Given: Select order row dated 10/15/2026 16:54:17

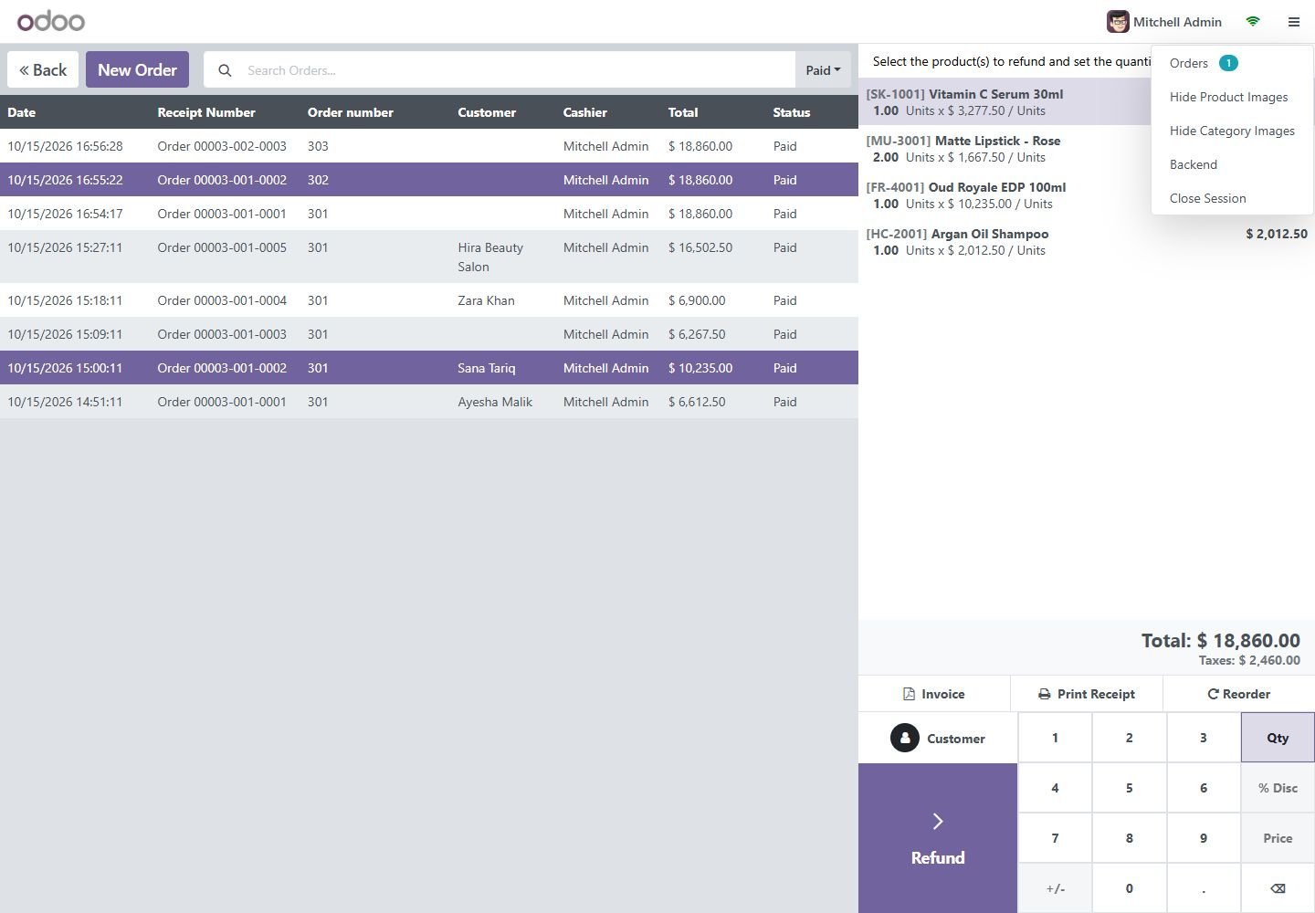Looking at the screenshot, I should point(429,214).
